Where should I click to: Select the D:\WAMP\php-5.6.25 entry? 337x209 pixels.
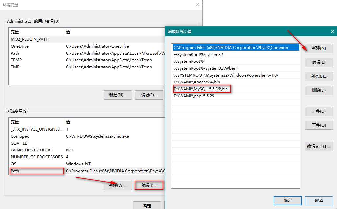[x=236, y=96]
